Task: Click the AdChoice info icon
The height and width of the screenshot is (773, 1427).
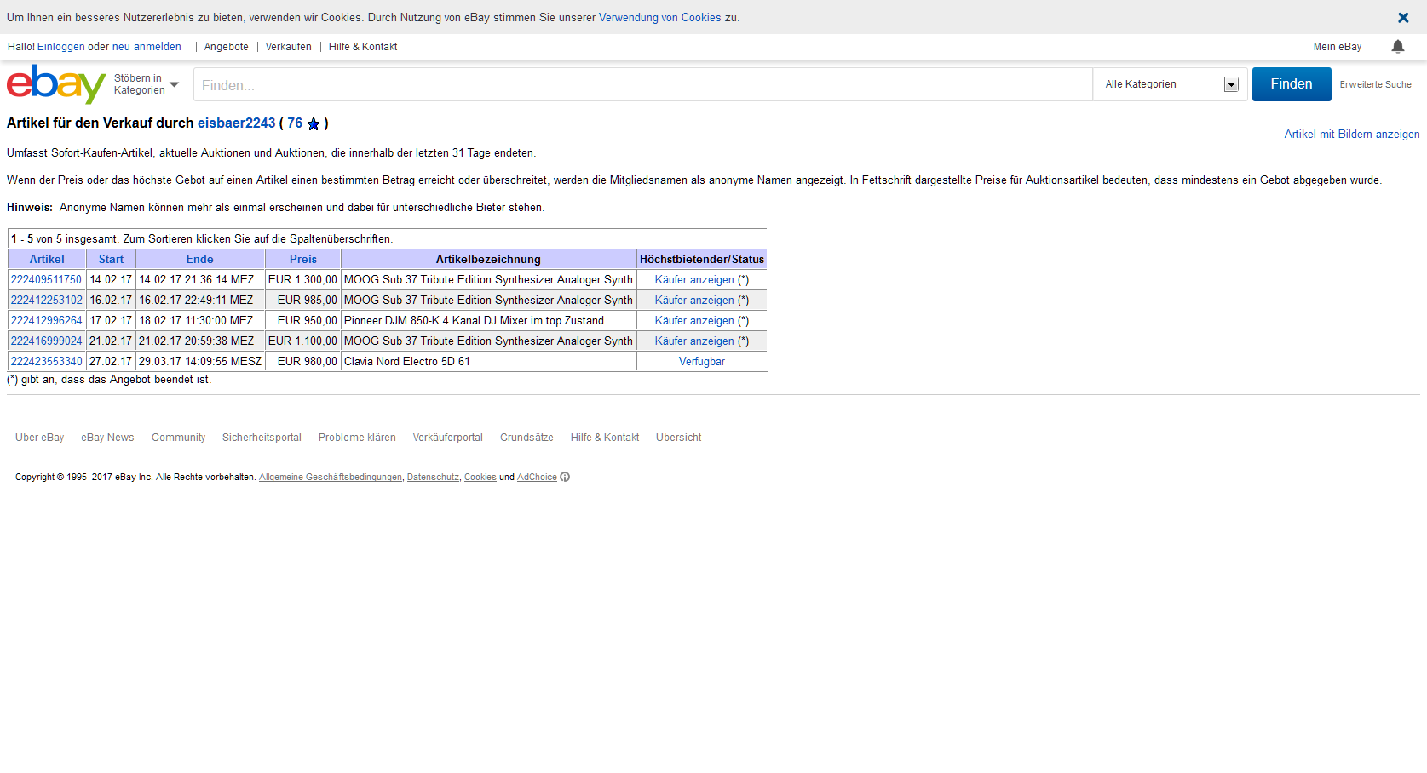Action: 565,478
